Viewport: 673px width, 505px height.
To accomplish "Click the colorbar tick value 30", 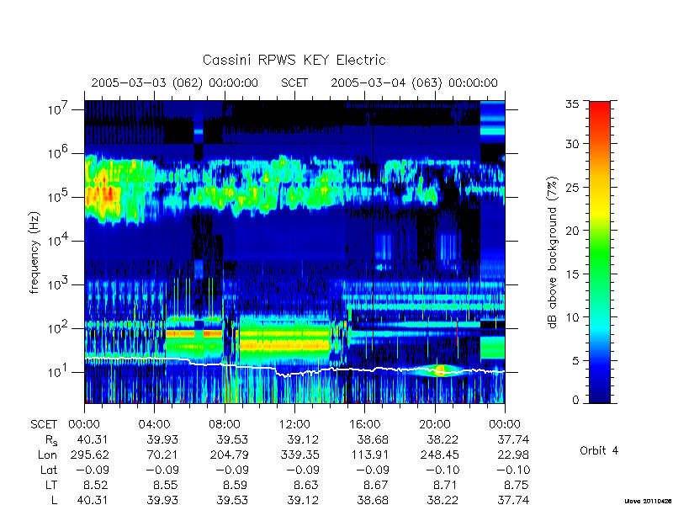I will (x=572, y=143).
